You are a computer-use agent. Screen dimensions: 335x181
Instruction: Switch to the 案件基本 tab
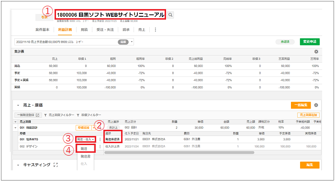click(42, 30)
